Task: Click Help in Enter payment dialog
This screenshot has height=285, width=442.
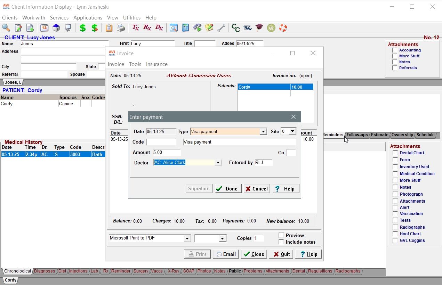Action: (x=286, y=189)
